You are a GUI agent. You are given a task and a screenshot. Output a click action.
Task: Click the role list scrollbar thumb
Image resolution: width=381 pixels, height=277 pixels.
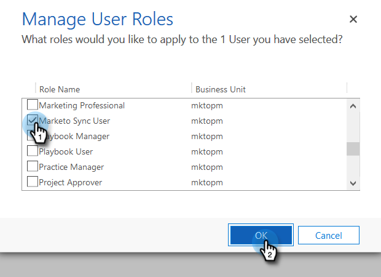point(353,149)
